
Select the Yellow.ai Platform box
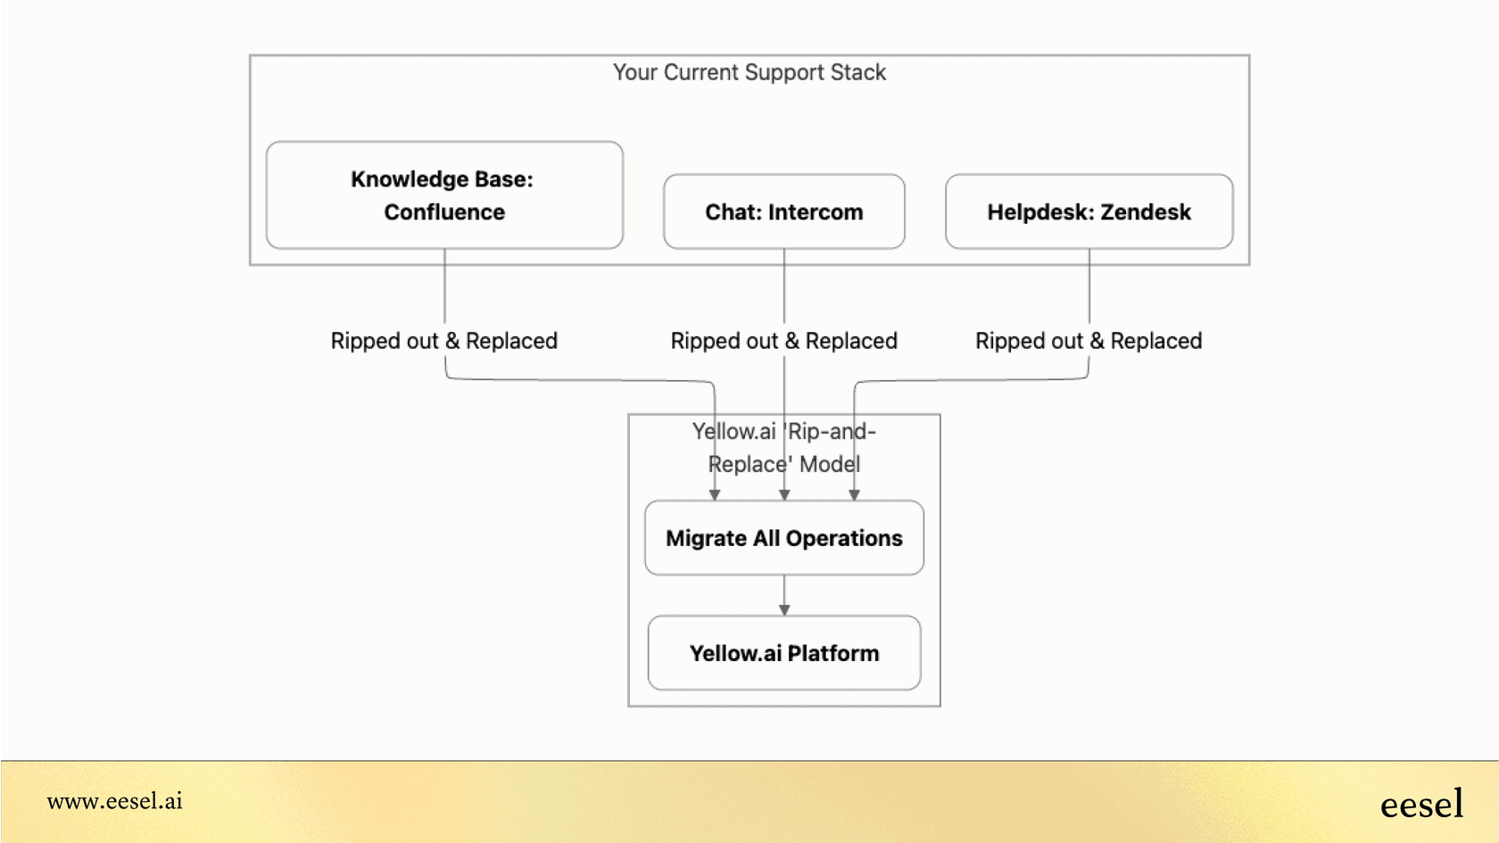pos(783,653)
